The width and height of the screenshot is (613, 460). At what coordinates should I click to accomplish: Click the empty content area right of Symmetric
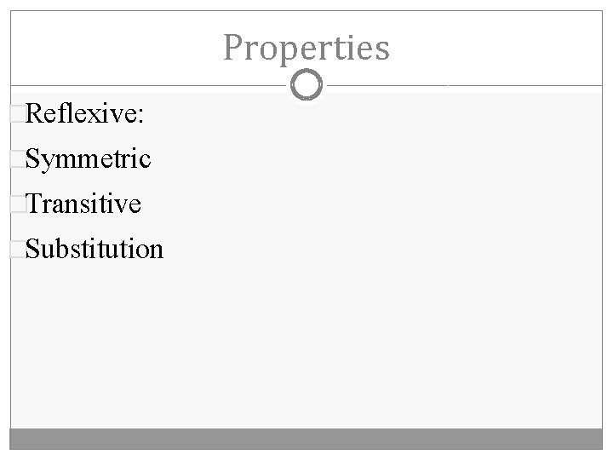pyautogui.click(x=383, y=159)
